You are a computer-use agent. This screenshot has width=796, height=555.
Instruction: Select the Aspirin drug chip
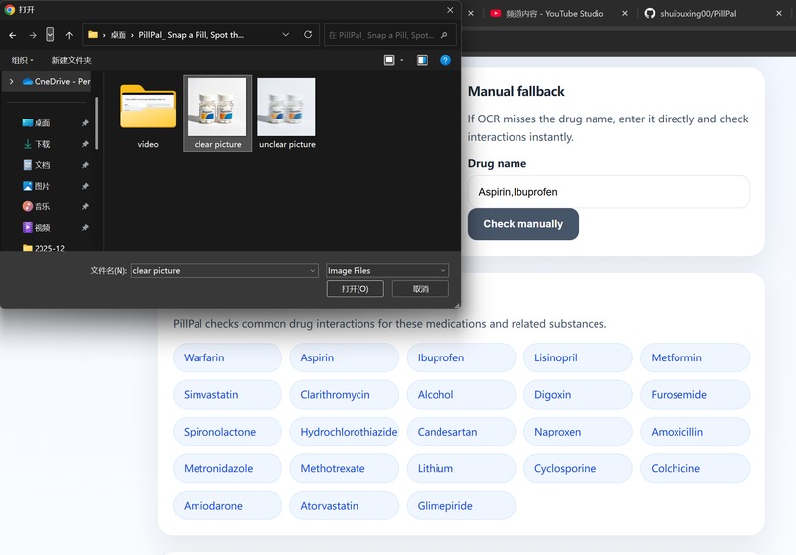tap(345, 357)
